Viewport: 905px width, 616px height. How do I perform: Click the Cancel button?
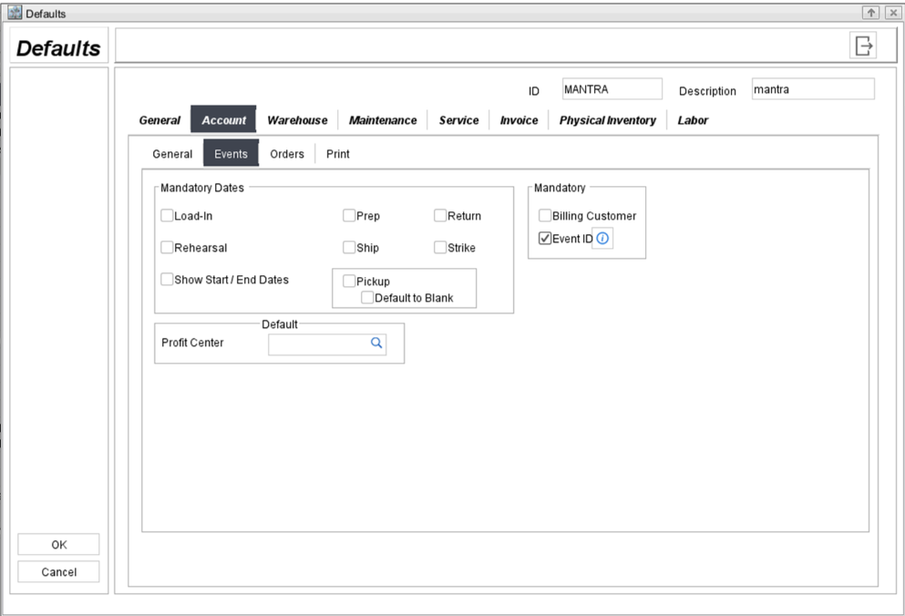pos(58,572)
